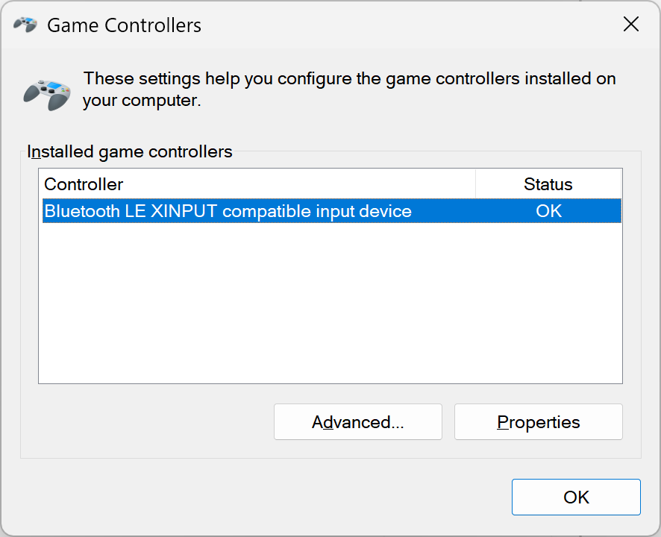
Task: Click the Installed game controllers group label
Action: click(x=129, y=151)
